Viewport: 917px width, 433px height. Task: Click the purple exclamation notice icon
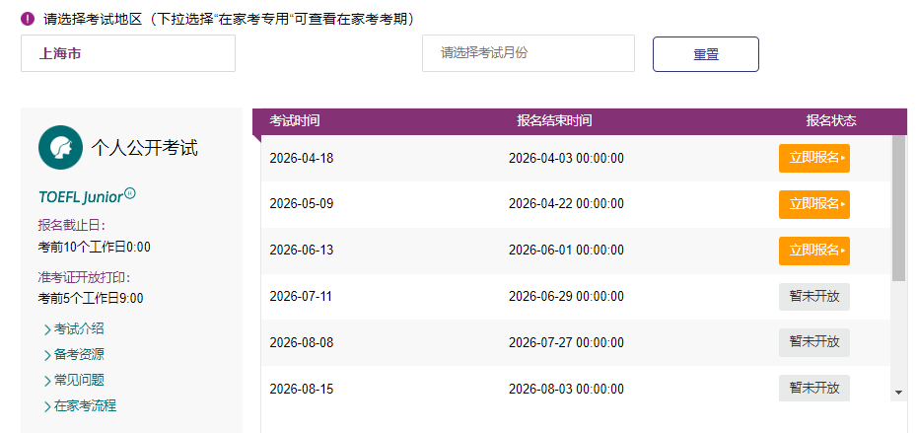(x=28, y=19)
